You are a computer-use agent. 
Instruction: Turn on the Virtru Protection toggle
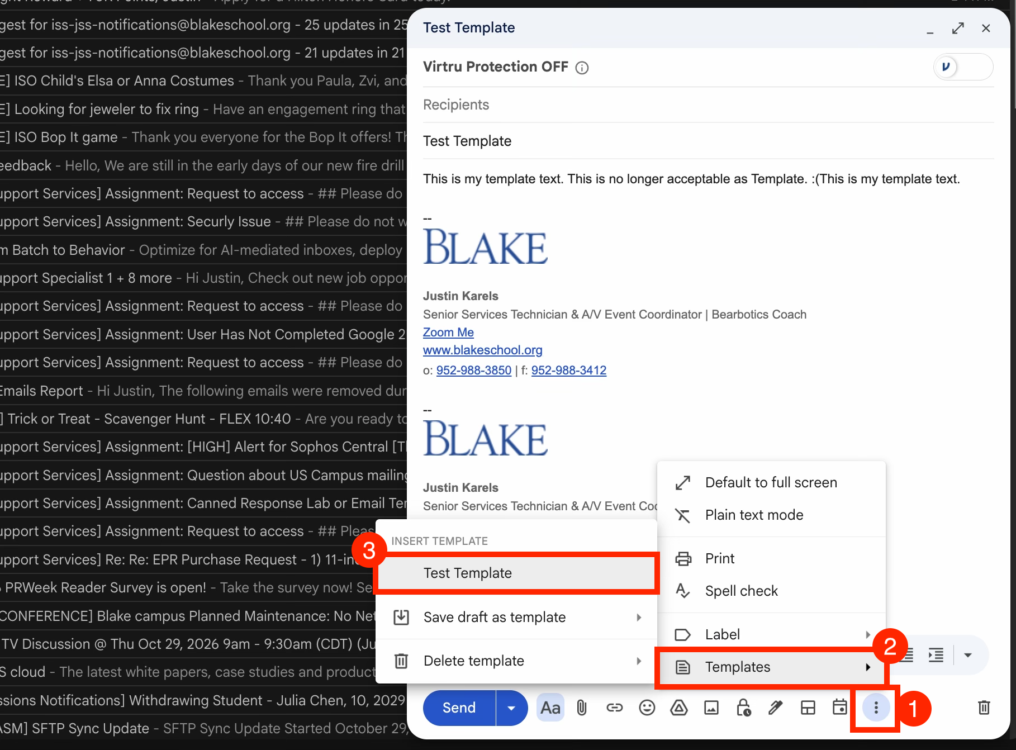[x=963, y=67]
